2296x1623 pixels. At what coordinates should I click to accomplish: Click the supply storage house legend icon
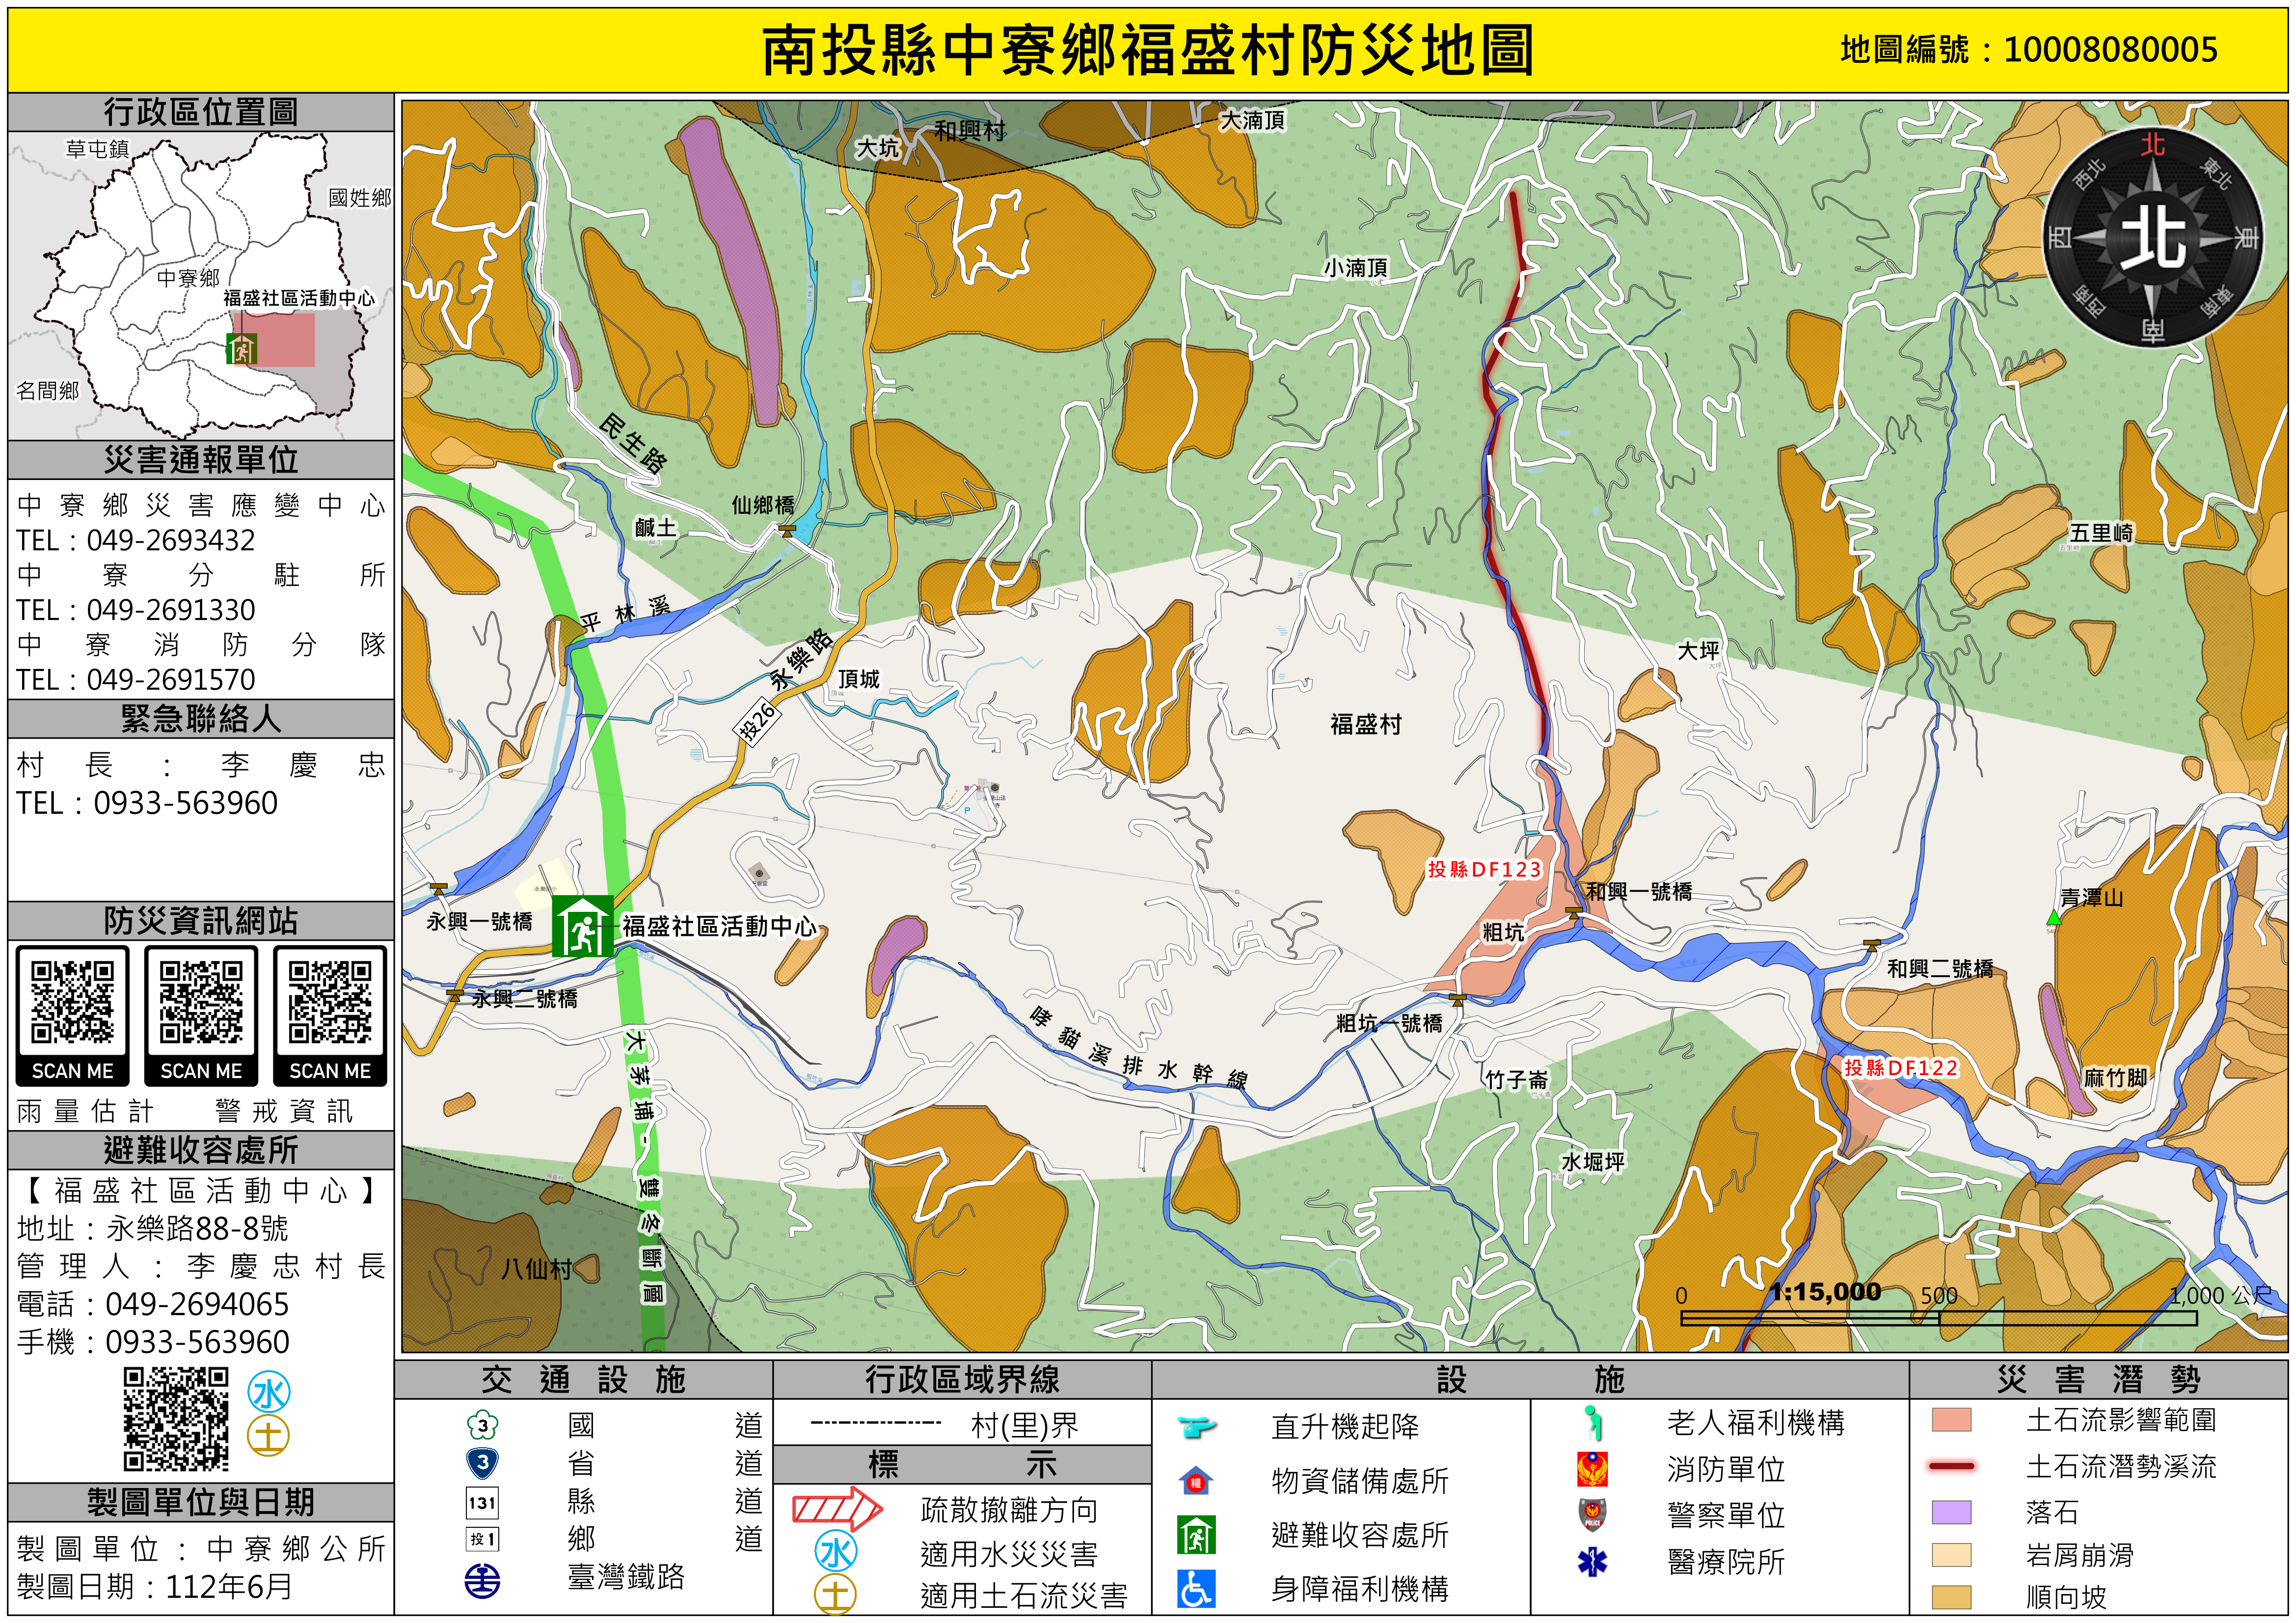[1196, 1480]
